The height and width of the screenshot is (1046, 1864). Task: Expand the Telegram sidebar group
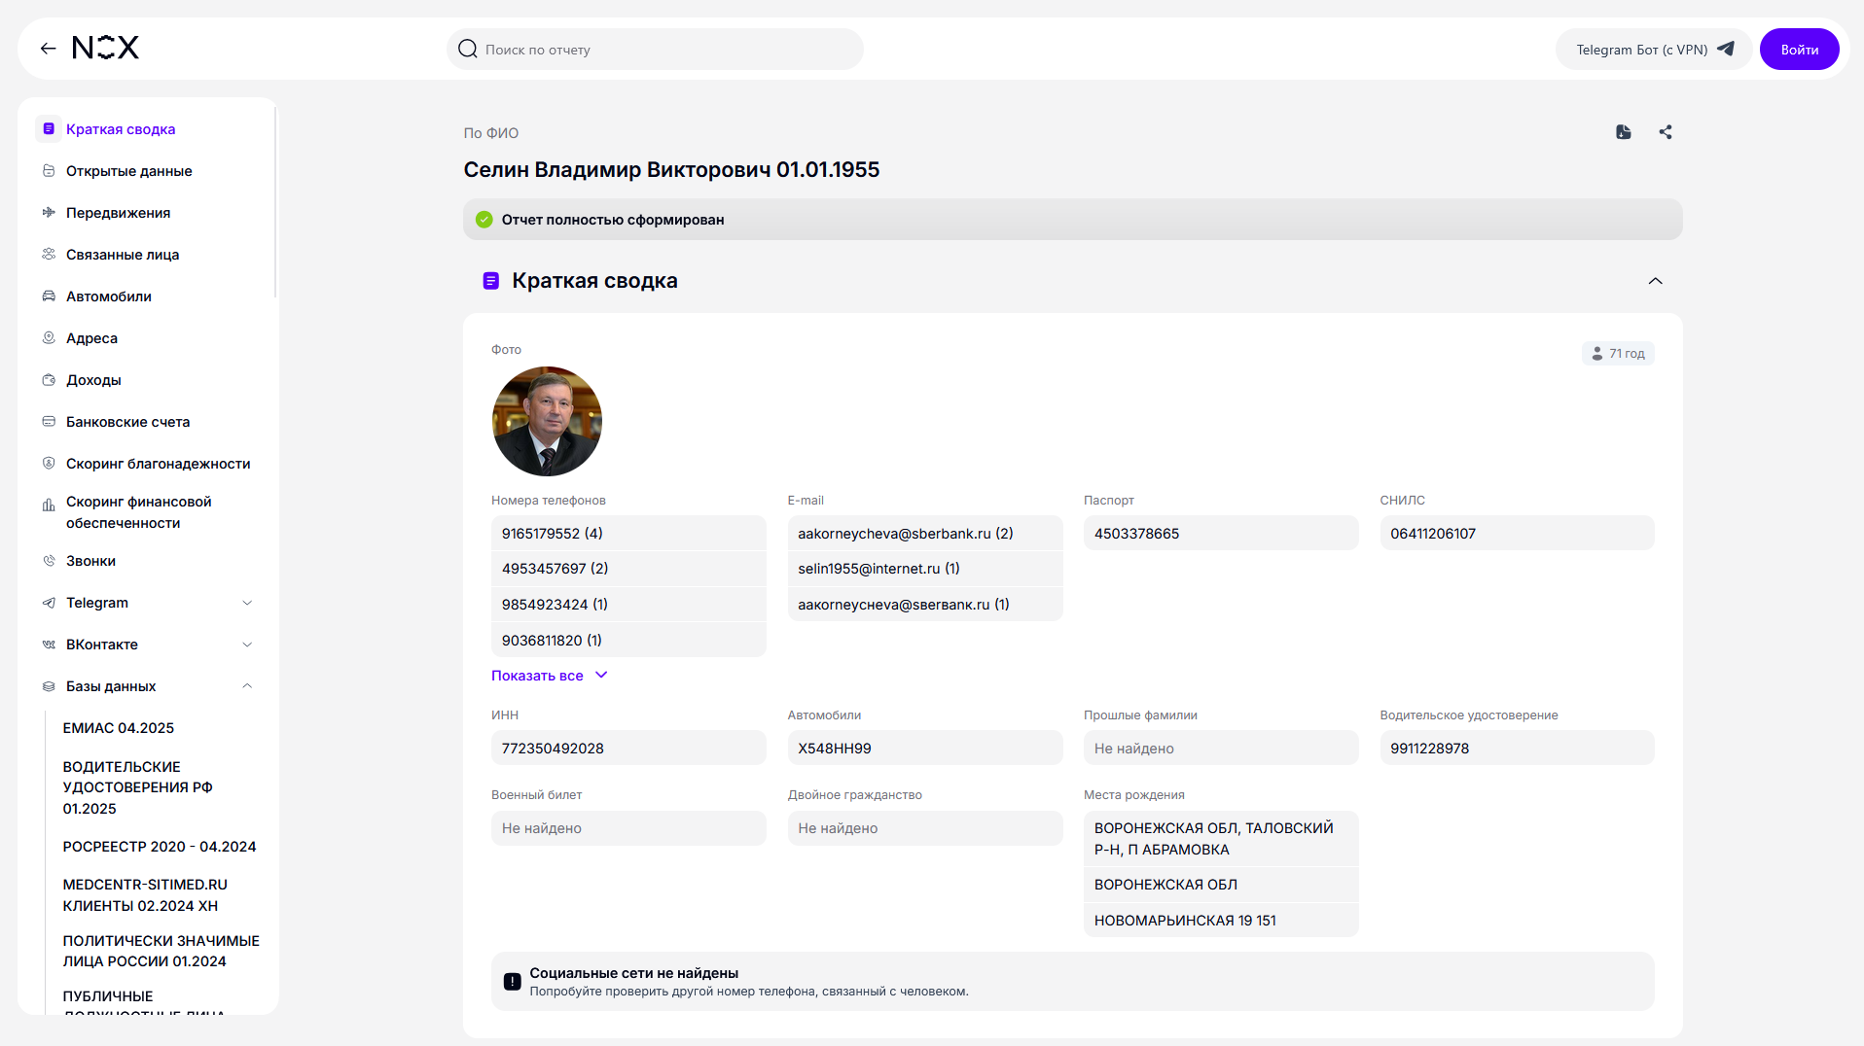click(146, 603)
